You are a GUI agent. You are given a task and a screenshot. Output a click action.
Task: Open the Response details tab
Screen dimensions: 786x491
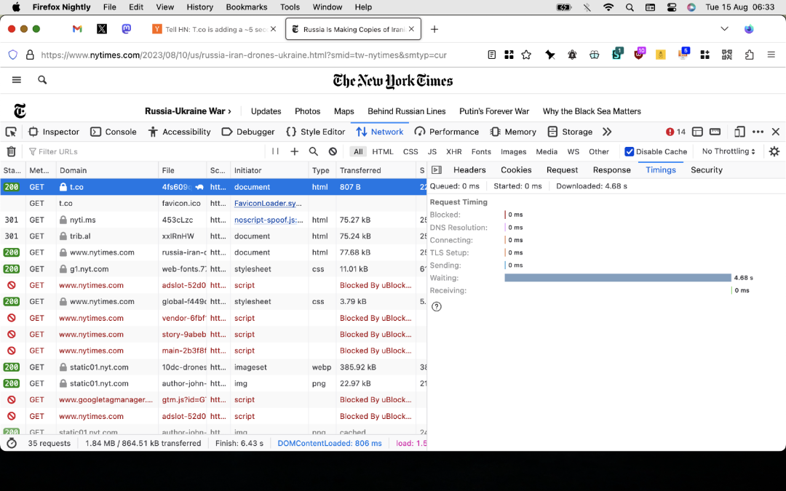611,169
